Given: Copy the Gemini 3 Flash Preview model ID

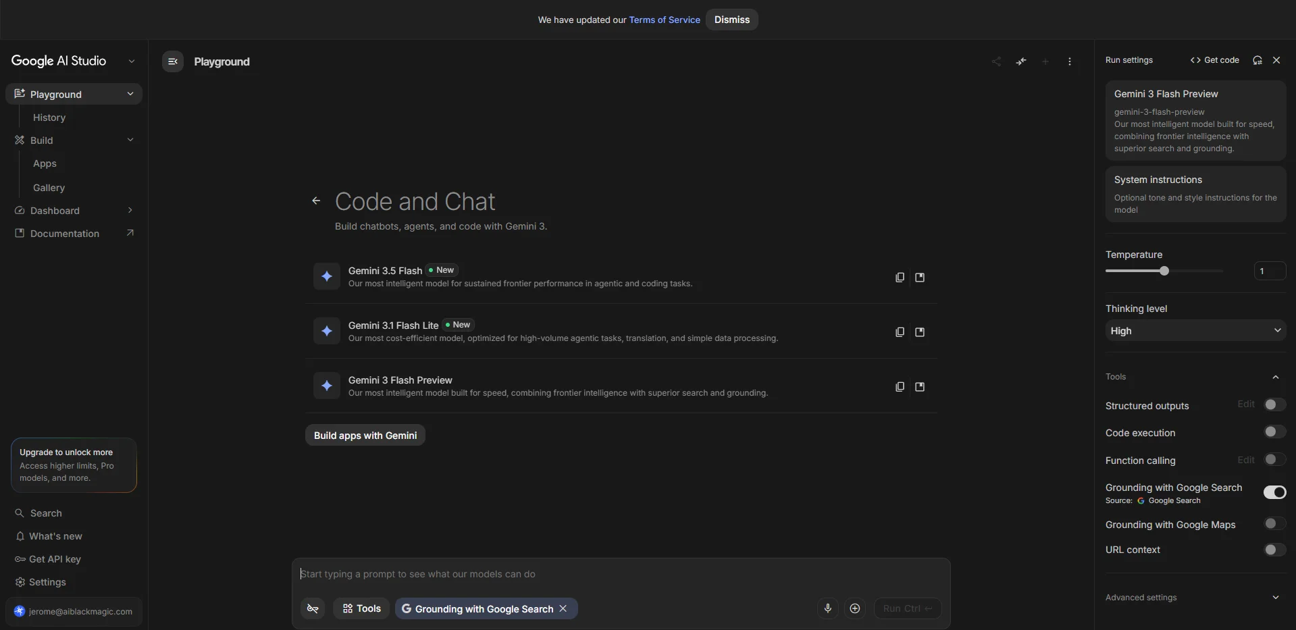Looking at the screenshot, I should tap(900, 387).
